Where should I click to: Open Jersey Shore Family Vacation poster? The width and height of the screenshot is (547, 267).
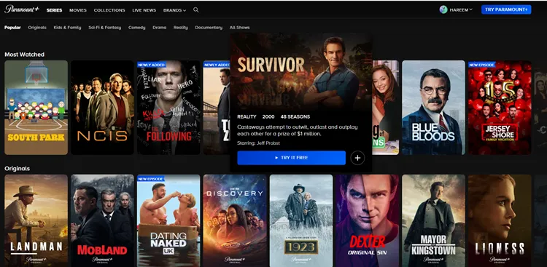tap(500, 108)
